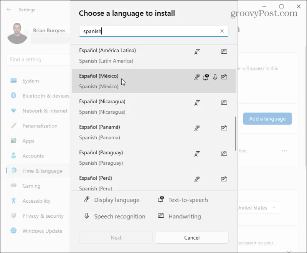Open United States region dropdown

[x=259, y=208]
